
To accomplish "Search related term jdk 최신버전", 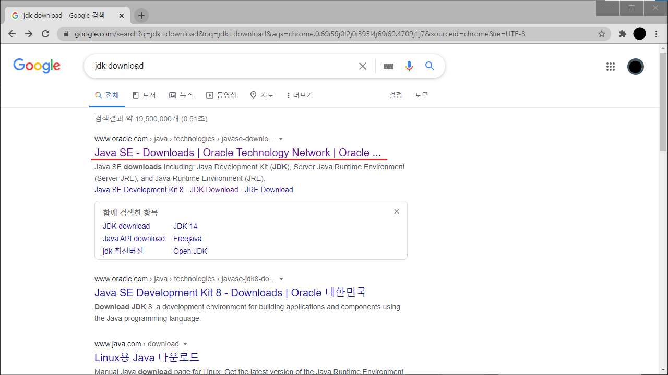I will tap(123, 251).
